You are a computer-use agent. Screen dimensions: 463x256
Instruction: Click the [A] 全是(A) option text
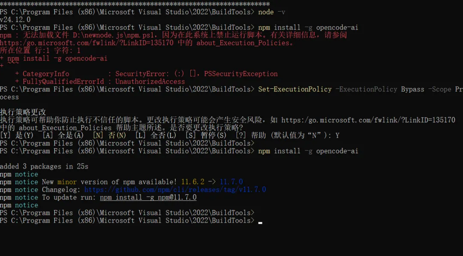coord(63,136)
